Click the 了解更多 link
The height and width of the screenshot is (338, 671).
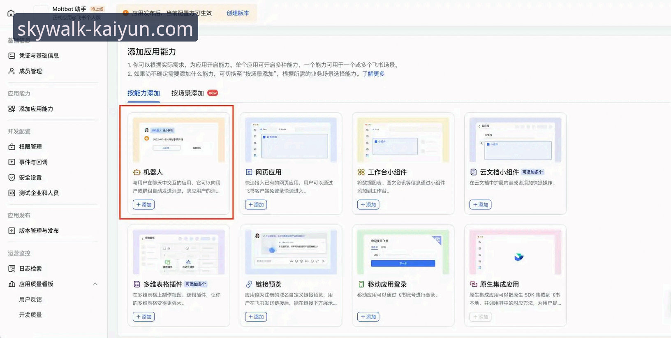[373, 74]
